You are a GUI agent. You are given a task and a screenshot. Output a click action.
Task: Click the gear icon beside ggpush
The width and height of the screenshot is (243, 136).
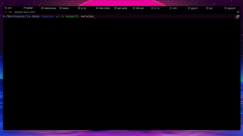(226, 8)
